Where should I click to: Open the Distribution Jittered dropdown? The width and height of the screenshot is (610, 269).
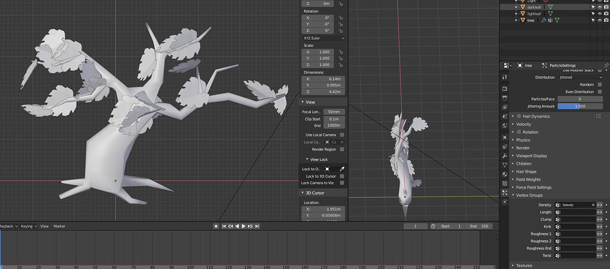coord(580,77)
